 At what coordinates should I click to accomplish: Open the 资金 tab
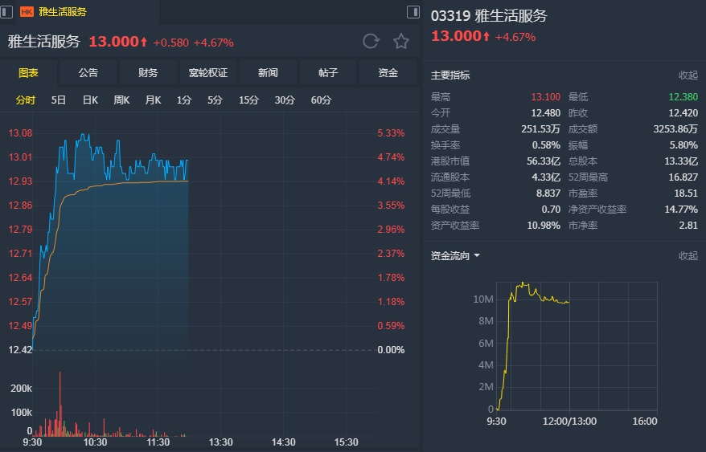[388, 73]
